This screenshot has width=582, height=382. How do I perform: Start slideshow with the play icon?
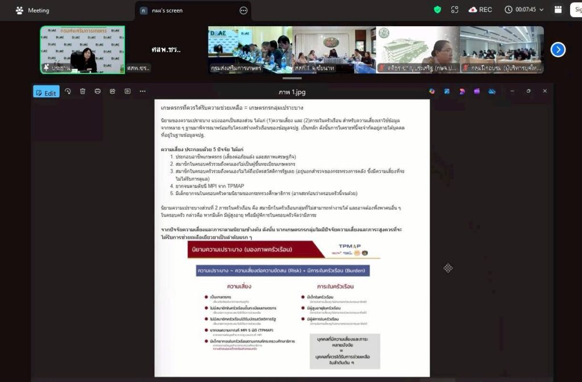[127, 92]
